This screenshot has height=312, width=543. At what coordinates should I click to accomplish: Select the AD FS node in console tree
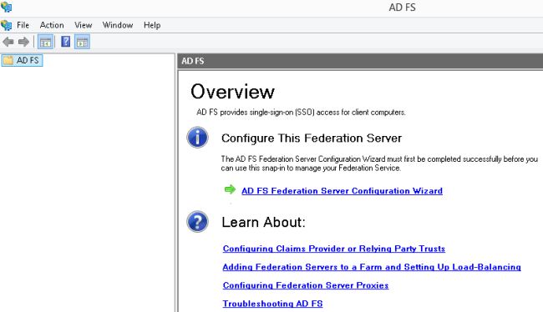(23, 60)
